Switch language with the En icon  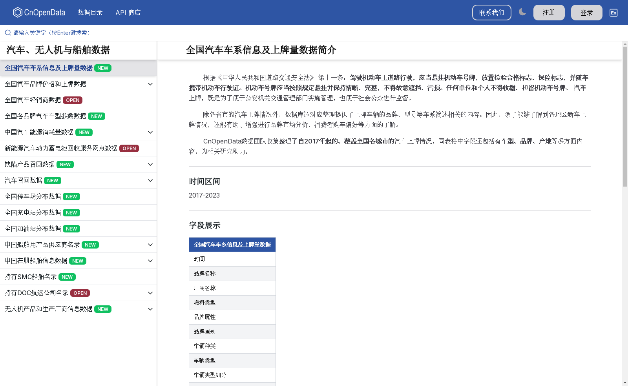pyautogui.click(x=613, y=13)
